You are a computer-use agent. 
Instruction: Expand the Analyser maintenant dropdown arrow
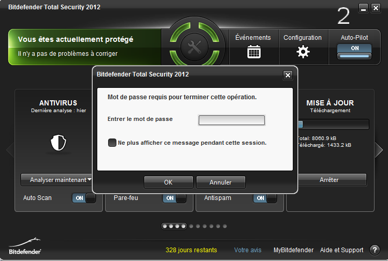click(x=89, y=179)
